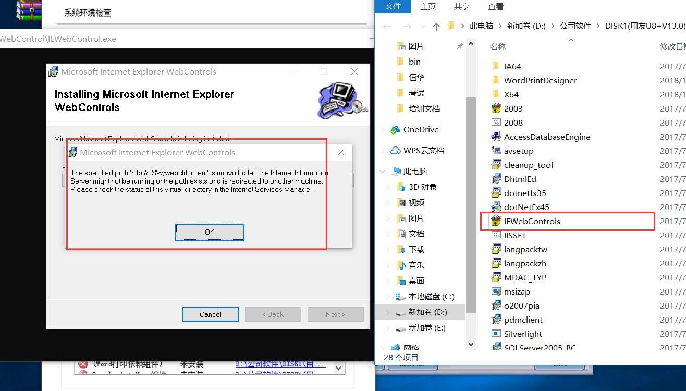This screenshot has width=686, height=391.
Task: Select the MDAC_TYP file icon
Action: pyautogui.click(x=496, y=277)
